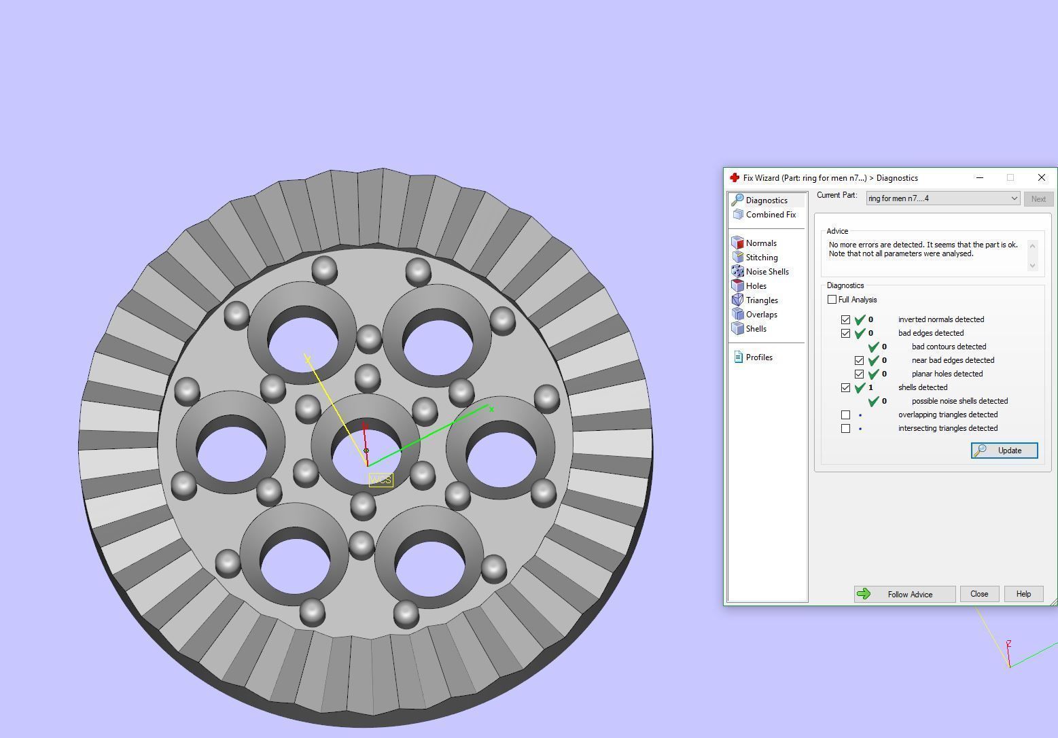This screenshot has width=1058, height=738.
Task: Toggle the planar holes detected checkbox
Action: click(859, 374)
